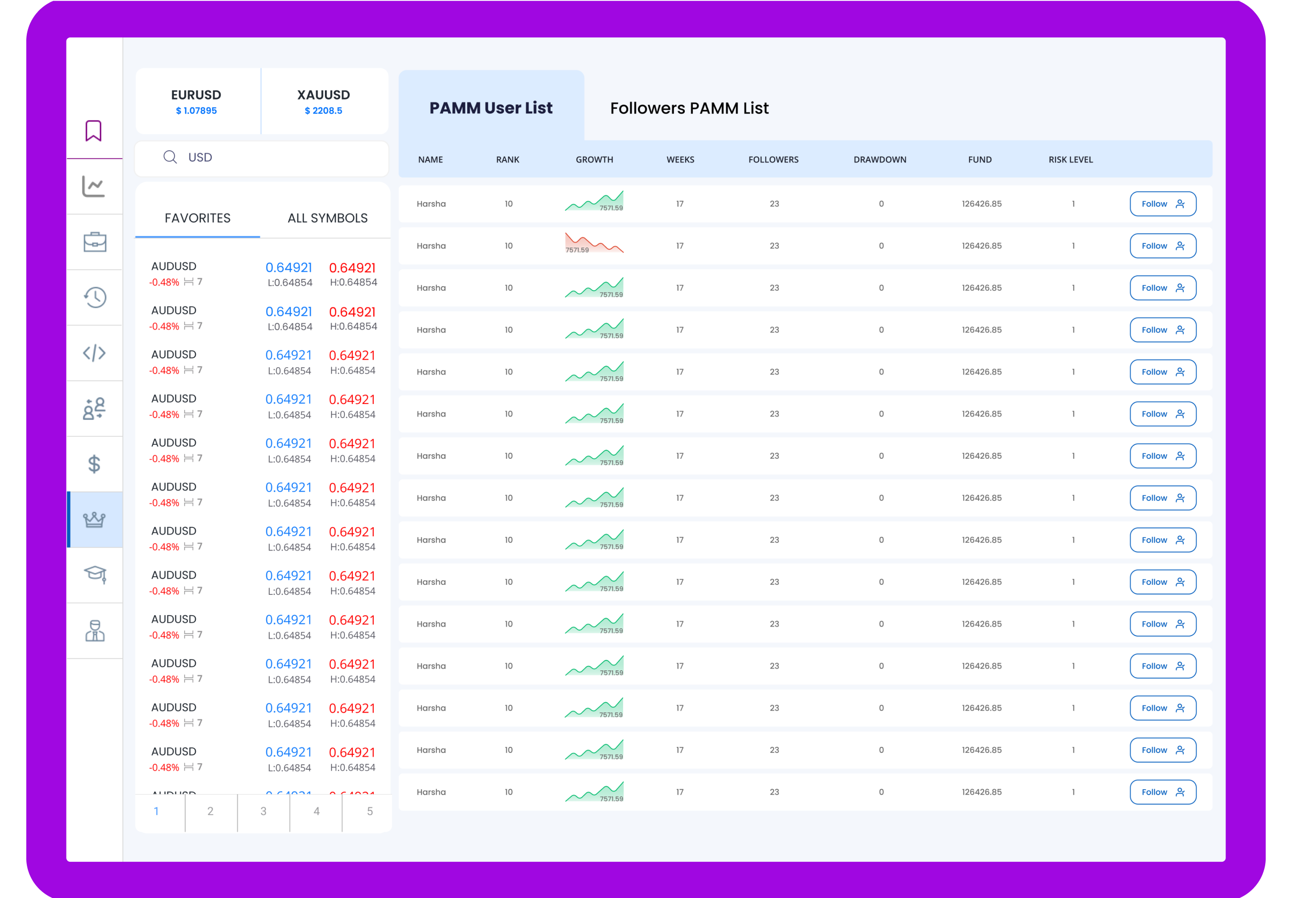Click Follow button in the first Harsha row
This screenshot has width=1292, height=898.
(x=1163, y=204)
